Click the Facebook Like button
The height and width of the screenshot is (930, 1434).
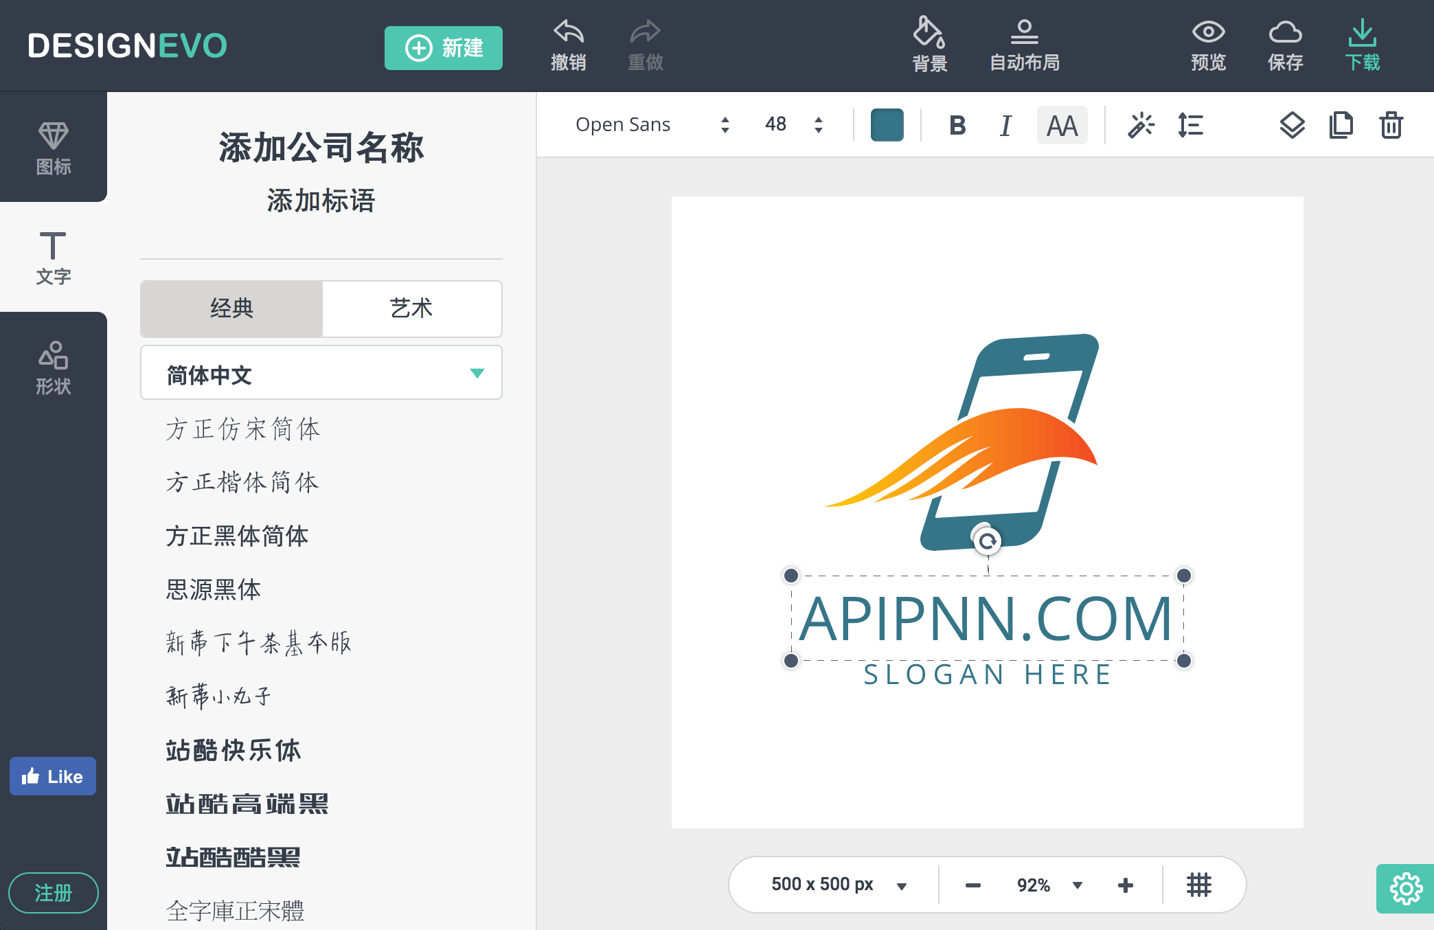pos(53,776)
